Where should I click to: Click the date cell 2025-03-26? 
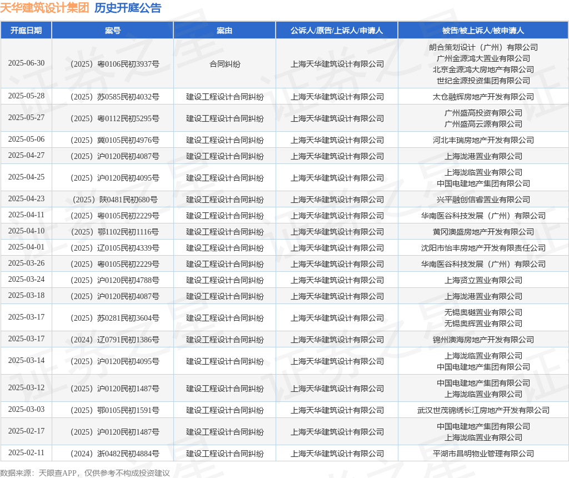click(26, 263)
